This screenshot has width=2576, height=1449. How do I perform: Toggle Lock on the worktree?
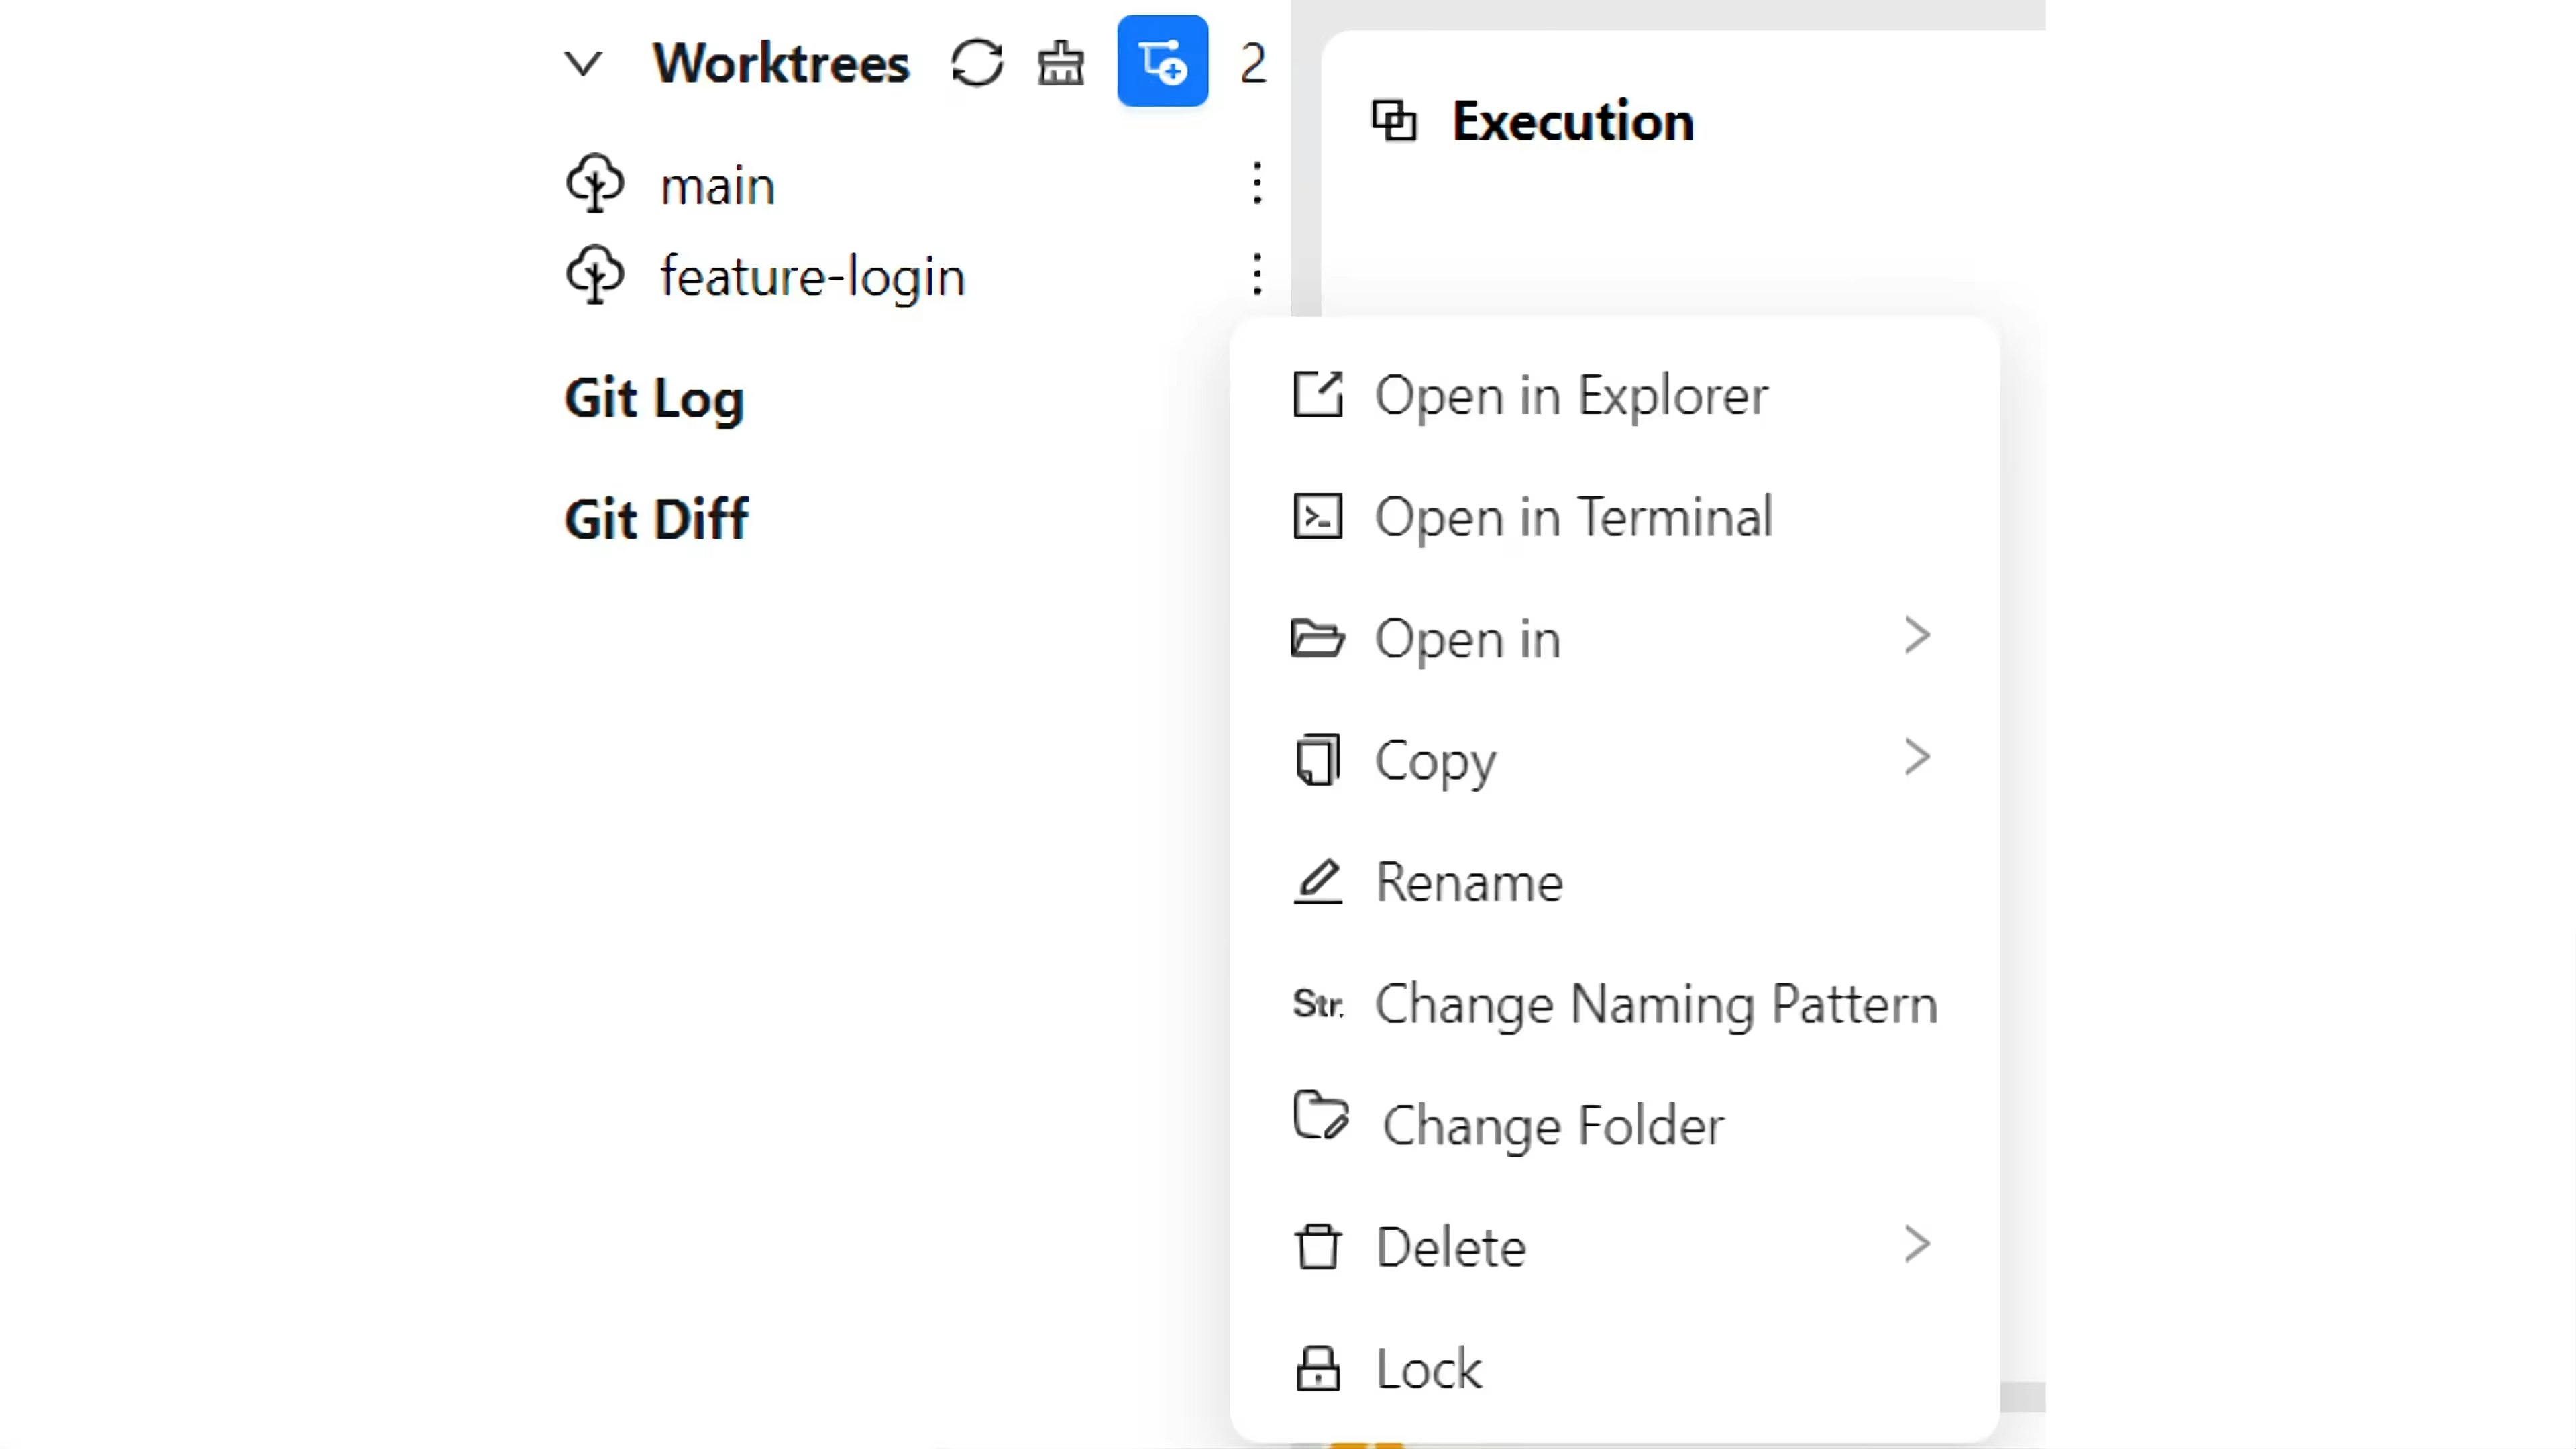click(x=1428, y=1369)
